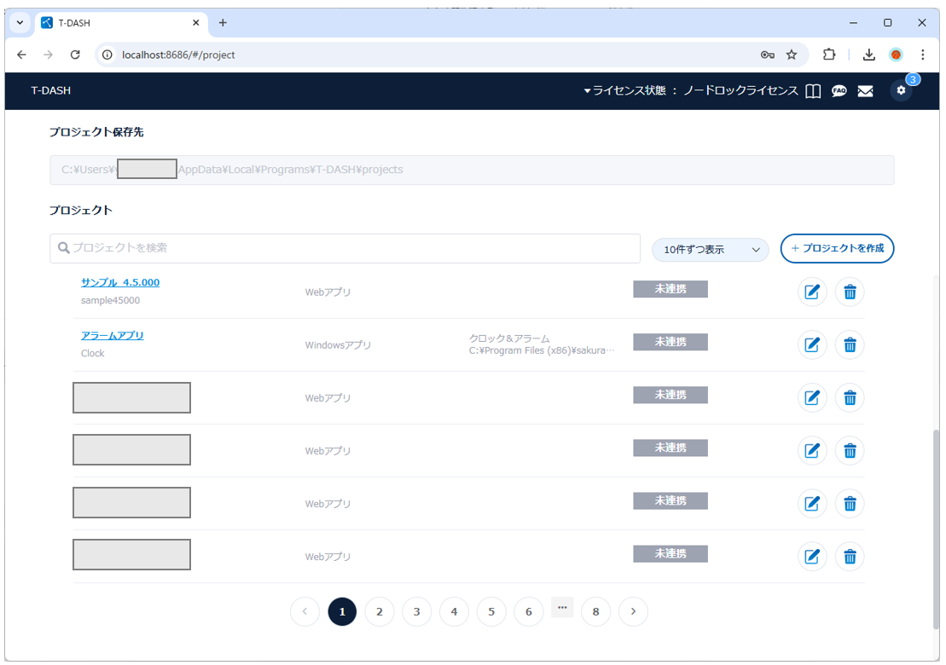The image size is (946, 665).
Task: Open the manual book icon in header
Action: click(x=813, y=91)
